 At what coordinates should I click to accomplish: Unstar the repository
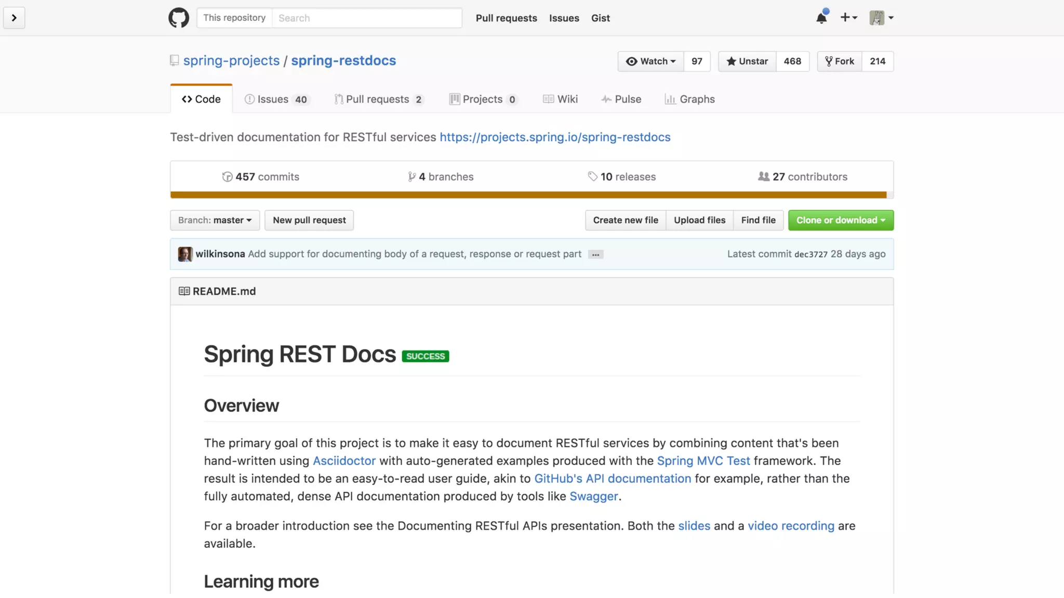[747, 61]
